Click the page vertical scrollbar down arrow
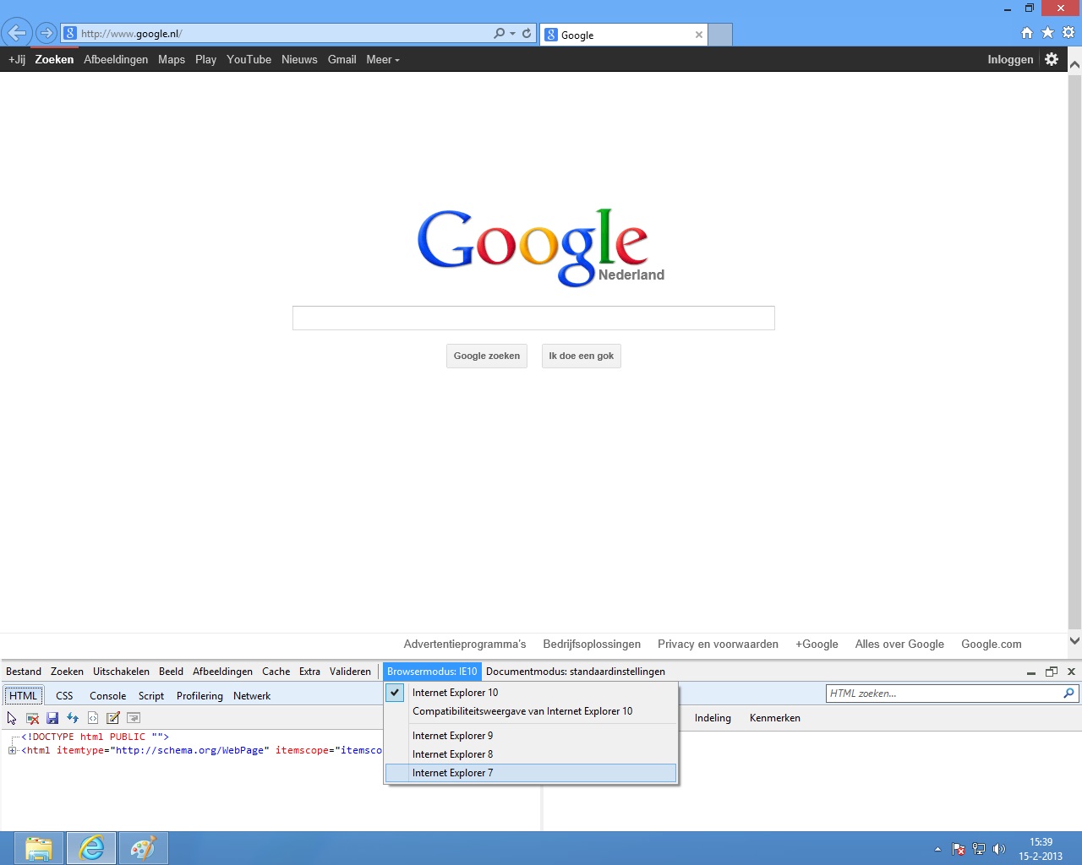The width and height of the screenshot is (1082, 865). click(1074, 641)
